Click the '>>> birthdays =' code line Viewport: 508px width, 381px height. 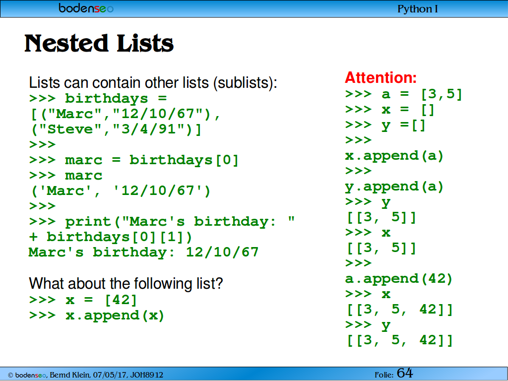tap(98, 98)
